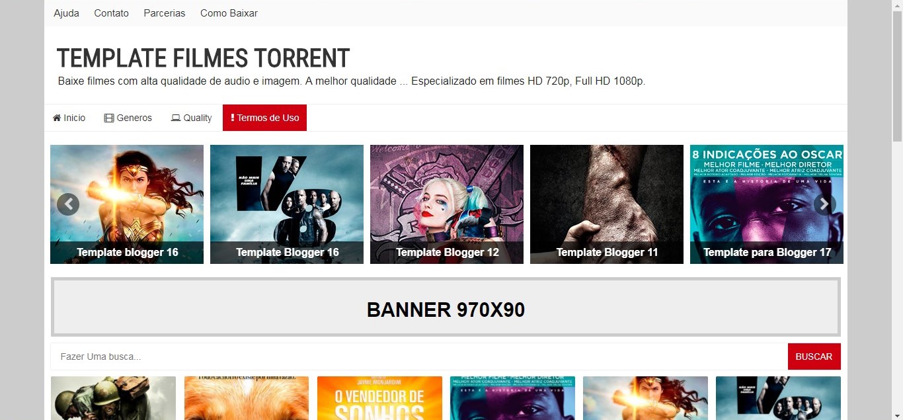Image resolution: width=903 pixels, height=420 pixels.
Task: Click the exclamation icon on Termos de Uso
Action: coord(232,118)
